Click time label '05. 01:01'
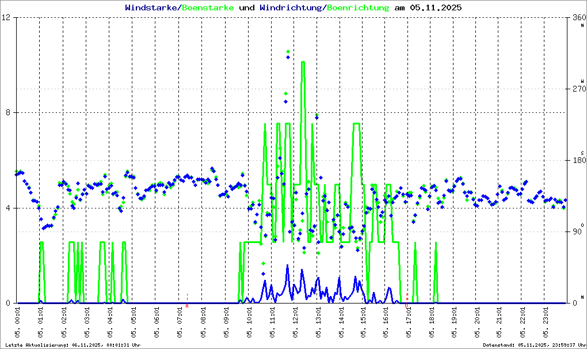Viewport: 587px width, 349px height. (x=40, y=323)
